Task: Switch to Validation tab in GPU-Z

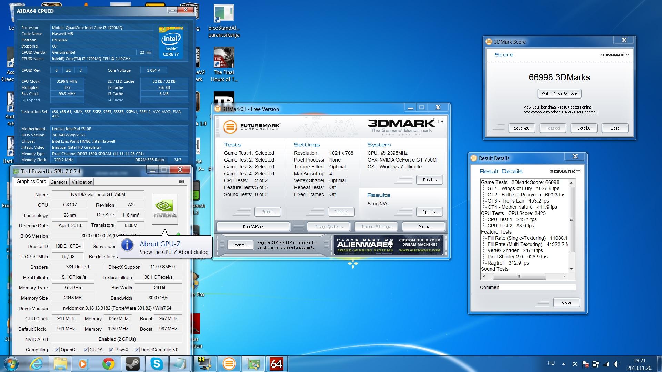Action: (82, 182)
